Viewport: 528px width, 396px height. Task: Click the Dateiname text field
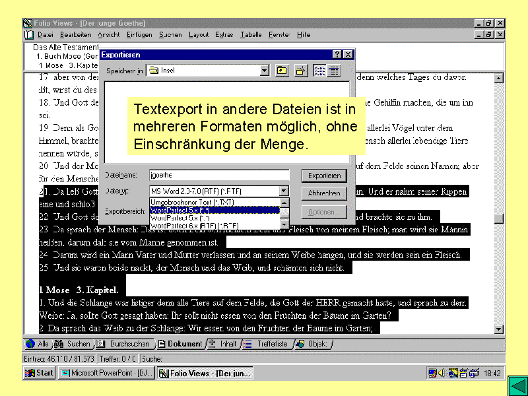pos(219,176)
